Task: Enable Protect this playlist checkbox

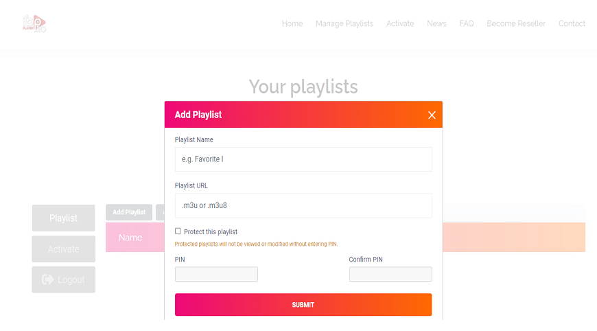Action: click(178, 231)
